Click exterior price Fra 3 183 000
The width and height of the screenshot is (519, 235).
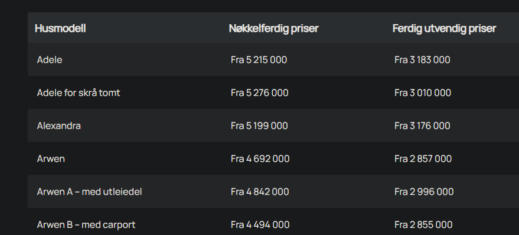[x=422, y=59]
